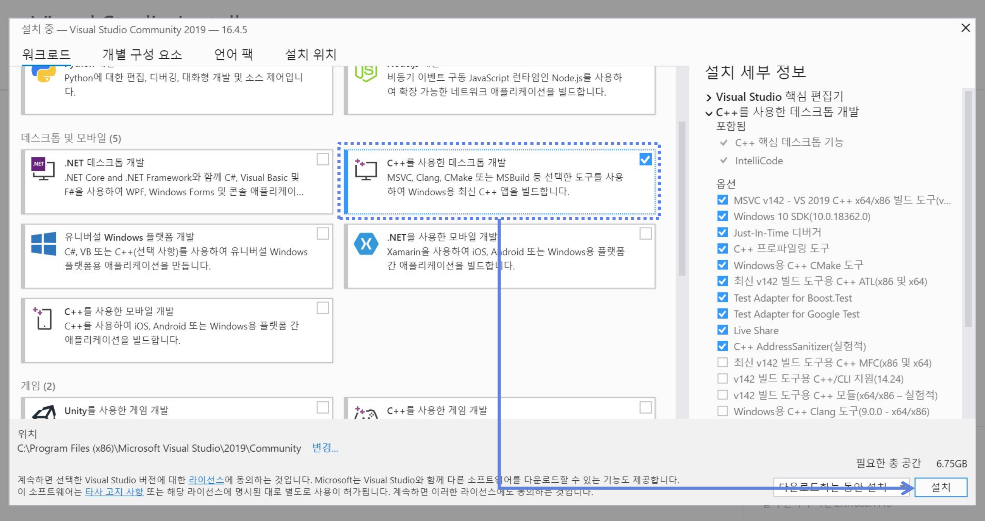Uncheck the v142 C++ ATL(x86 및 x64) option
985x521 pixels.
722,281
